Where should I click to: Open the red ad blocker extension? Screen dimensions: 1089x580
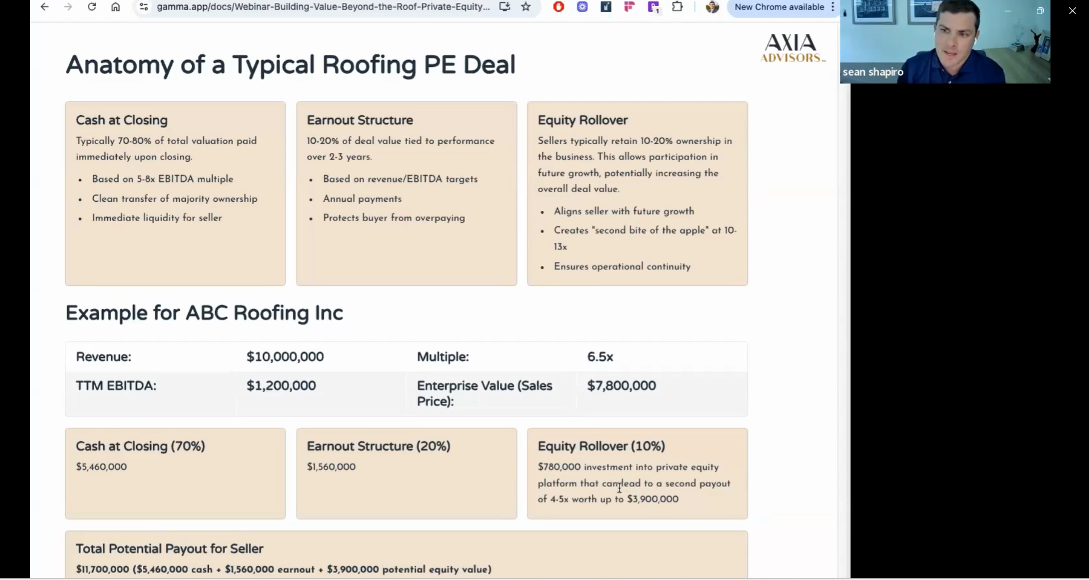pos(559,7)
